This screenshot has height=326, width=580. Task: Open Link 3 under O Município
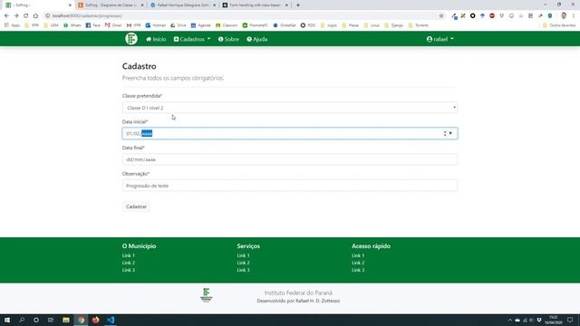(x=129, y=270)
